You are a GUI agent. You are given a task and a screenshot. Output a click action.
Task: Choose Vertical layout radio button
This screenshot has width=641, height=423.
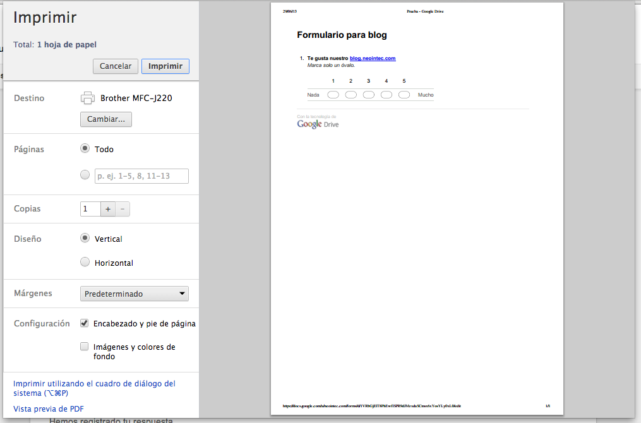(x=85, y=238)
